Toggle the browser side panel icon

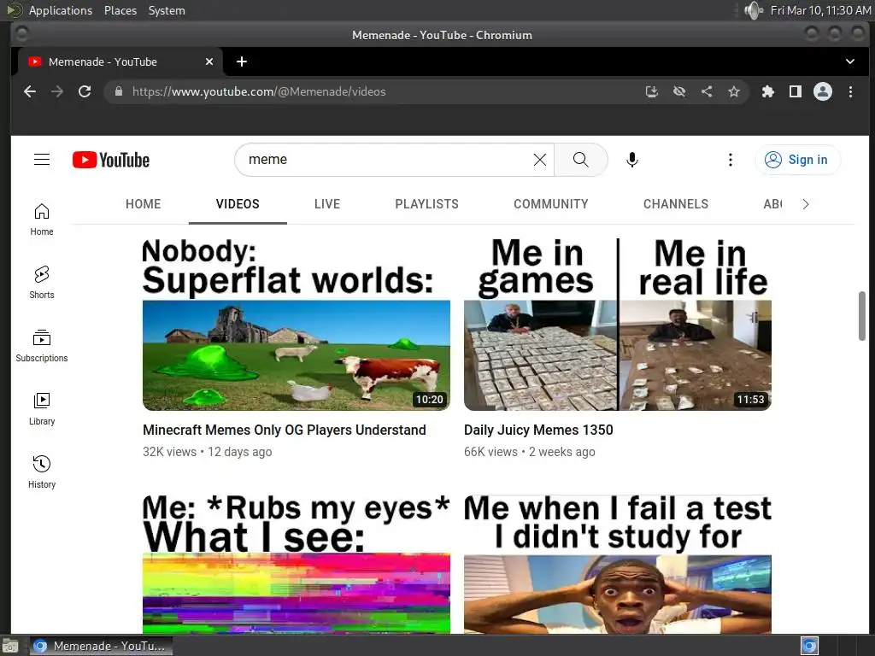(796, 91)
